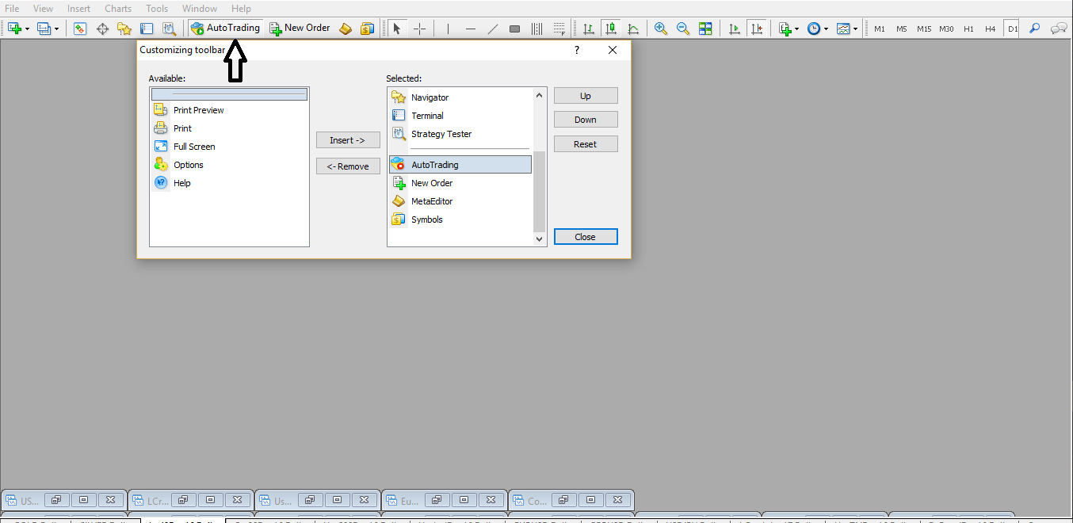Click the Insert -> button in dialog

[x=348, y=140]
